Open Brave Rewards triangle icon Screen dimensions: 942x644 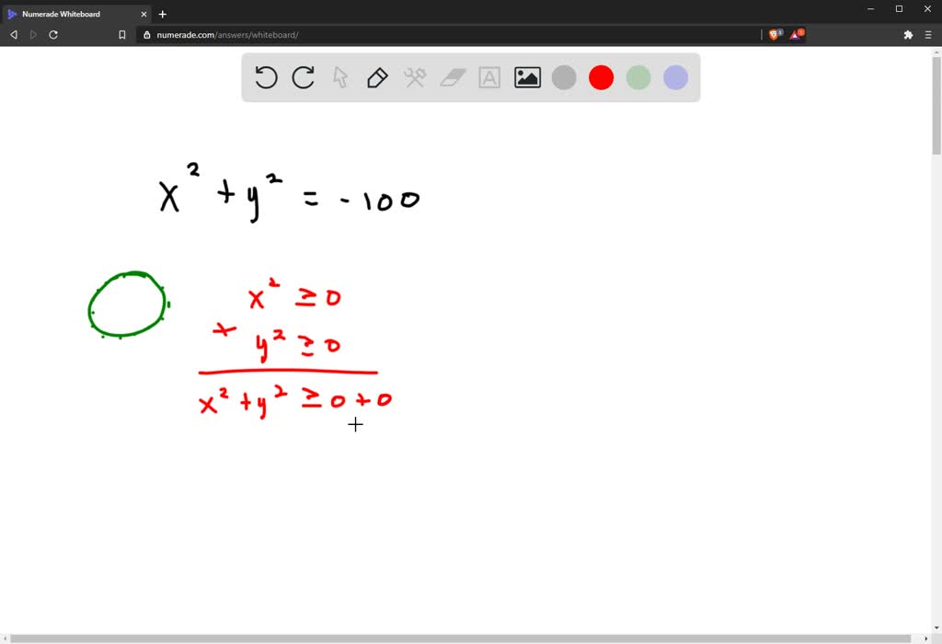click(797, 35)
